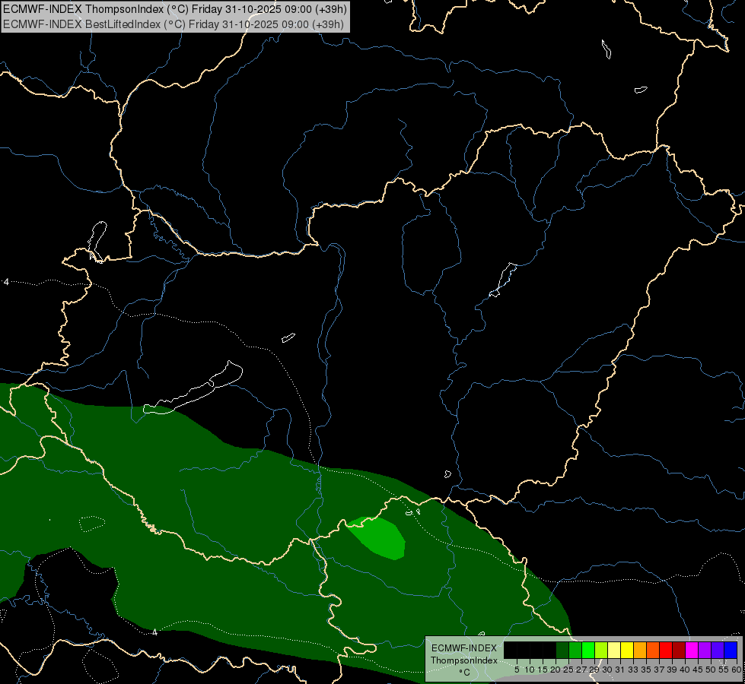The height and width of the screenshot is (684, 745).
Task: Click the ECMWF-INDEX legend label
Action: [x=464, y=648]
